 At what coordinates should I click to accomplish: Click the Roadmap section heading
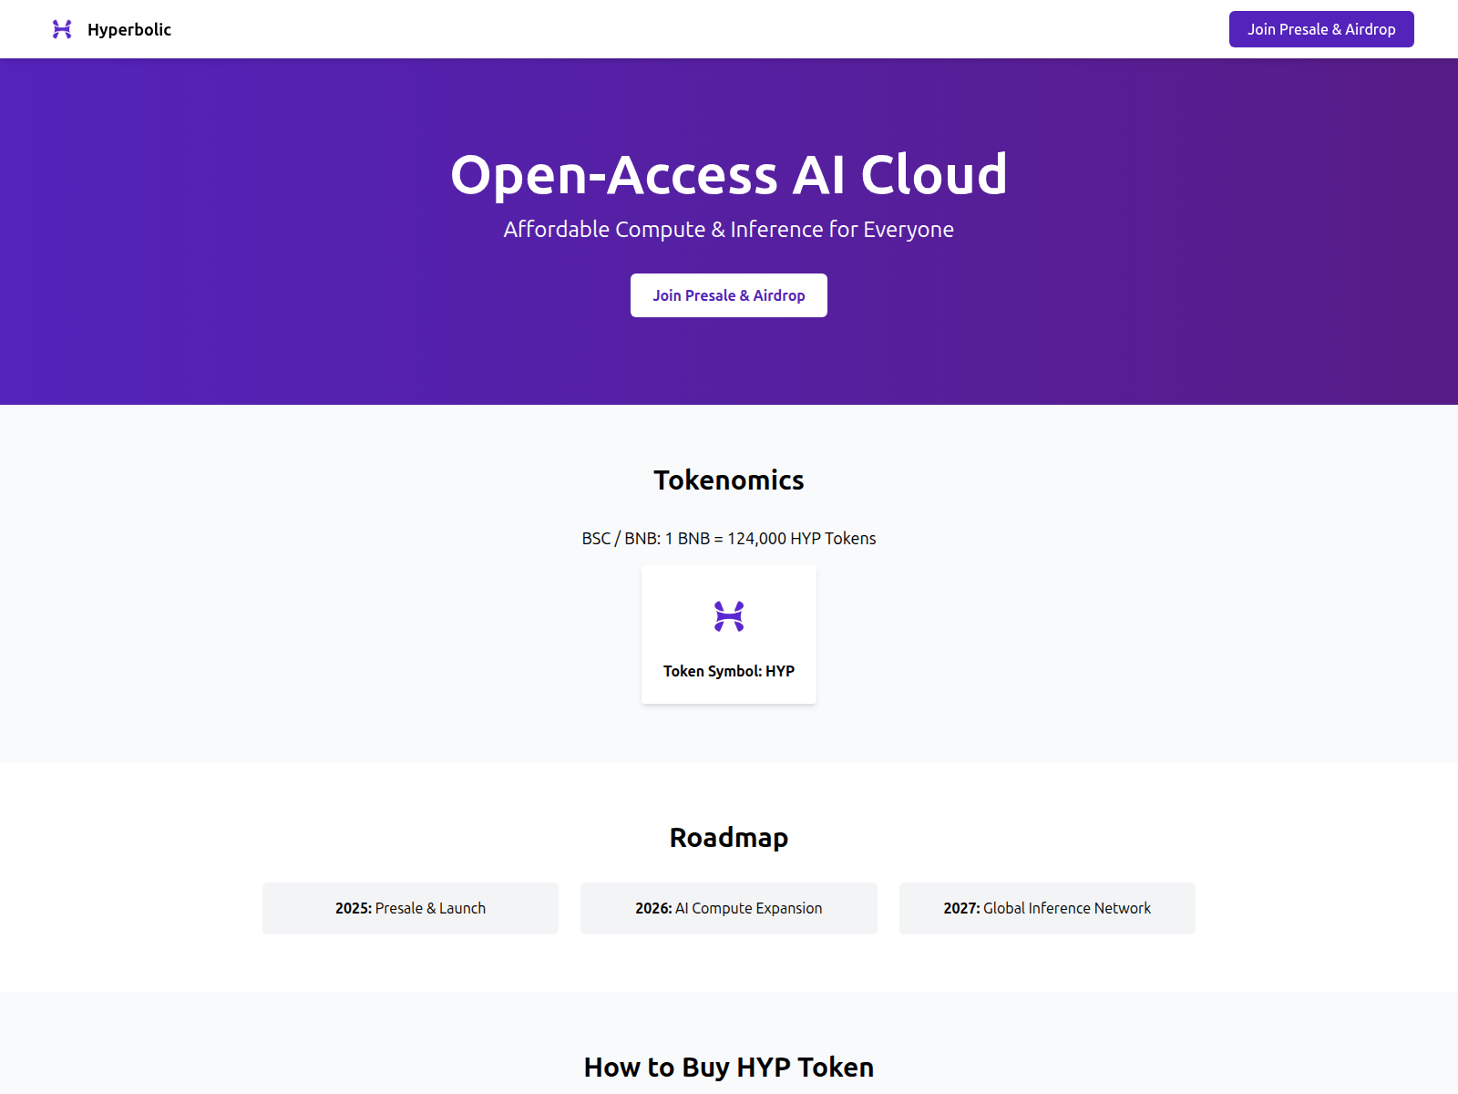coord(729,838)
